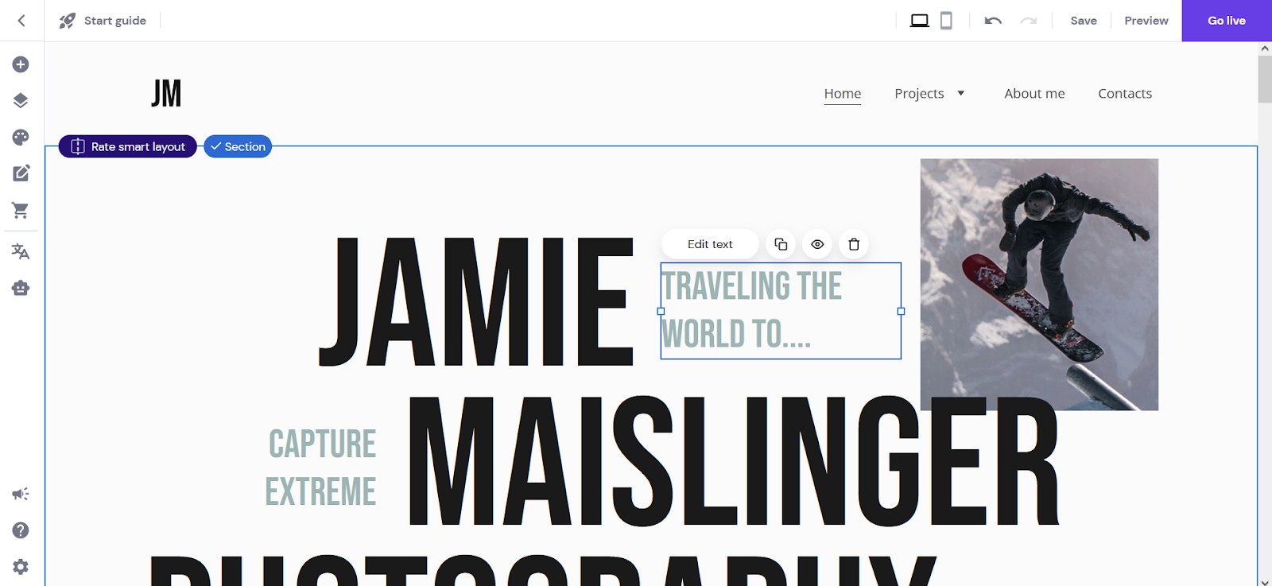The width and height of the screenshot is (1272, 586).
Task: Select the Section label badge
Action: click(238, 146)
